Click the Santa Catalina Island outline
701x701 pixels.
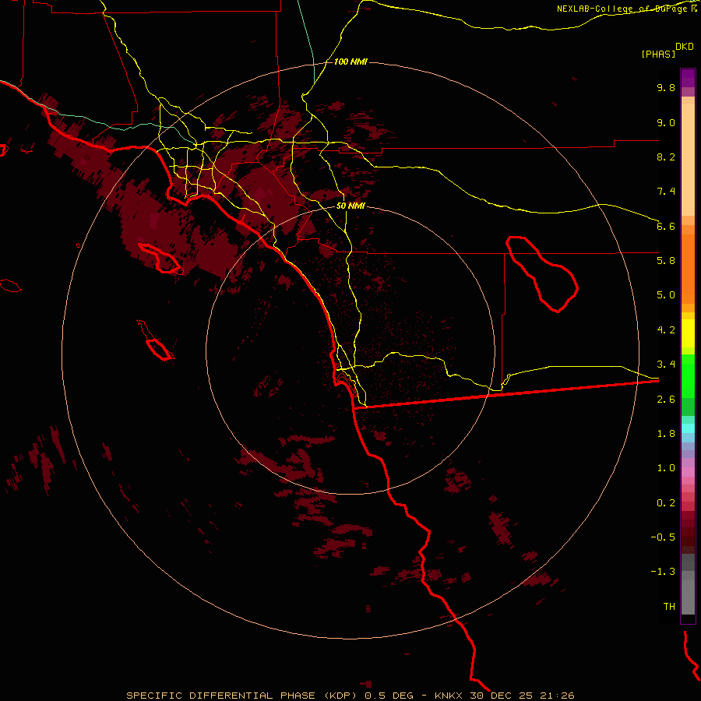pos(159,259)
